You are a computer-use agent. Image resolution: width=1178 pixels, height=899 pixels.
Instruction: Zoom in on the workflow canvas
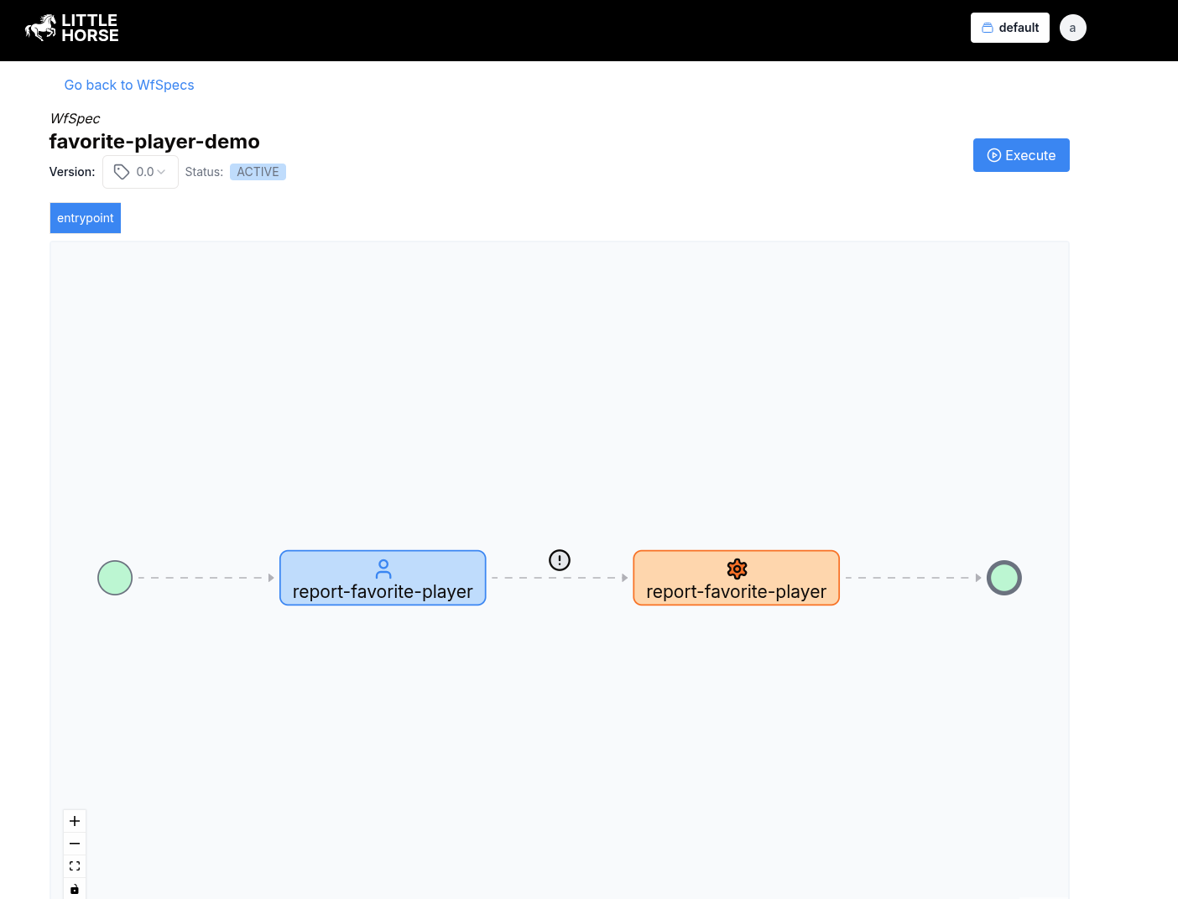coord(74,820)
